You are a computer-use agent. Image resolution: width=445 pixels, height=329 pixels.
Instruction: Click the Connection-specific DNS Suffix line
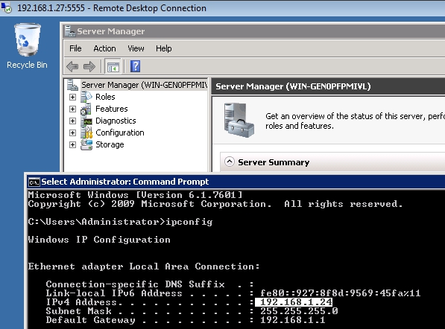[x=150, y=284]
